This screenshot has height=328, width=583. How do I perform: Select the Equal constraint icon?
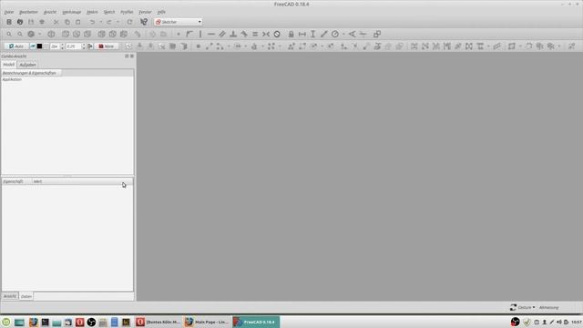[255, 35]
